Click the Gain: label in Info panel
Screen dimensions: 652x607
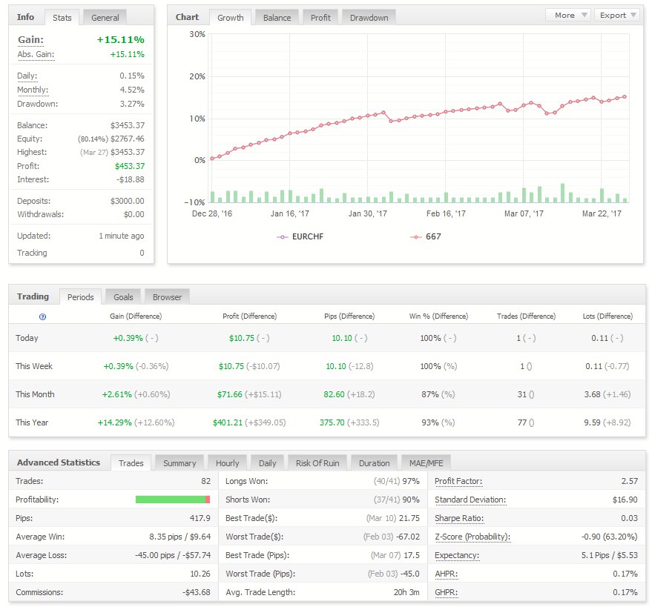[x=30, y=40]
